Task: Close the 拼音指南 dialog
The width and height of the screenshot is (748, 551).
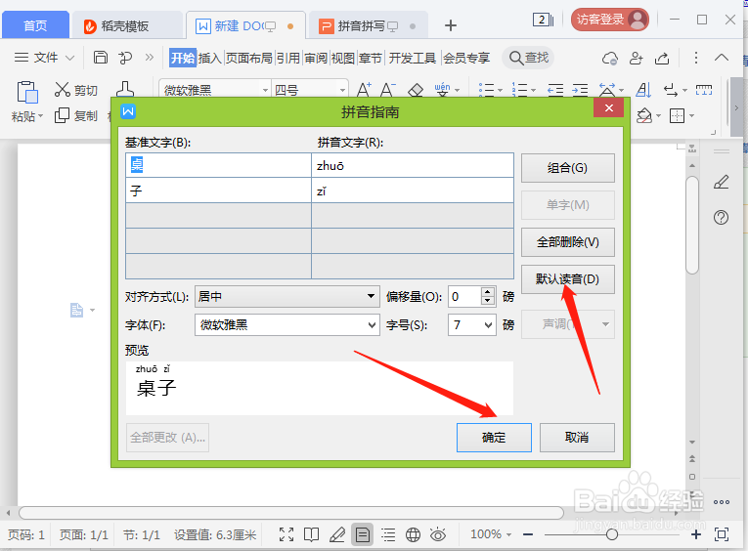Action: pos(609,107)
